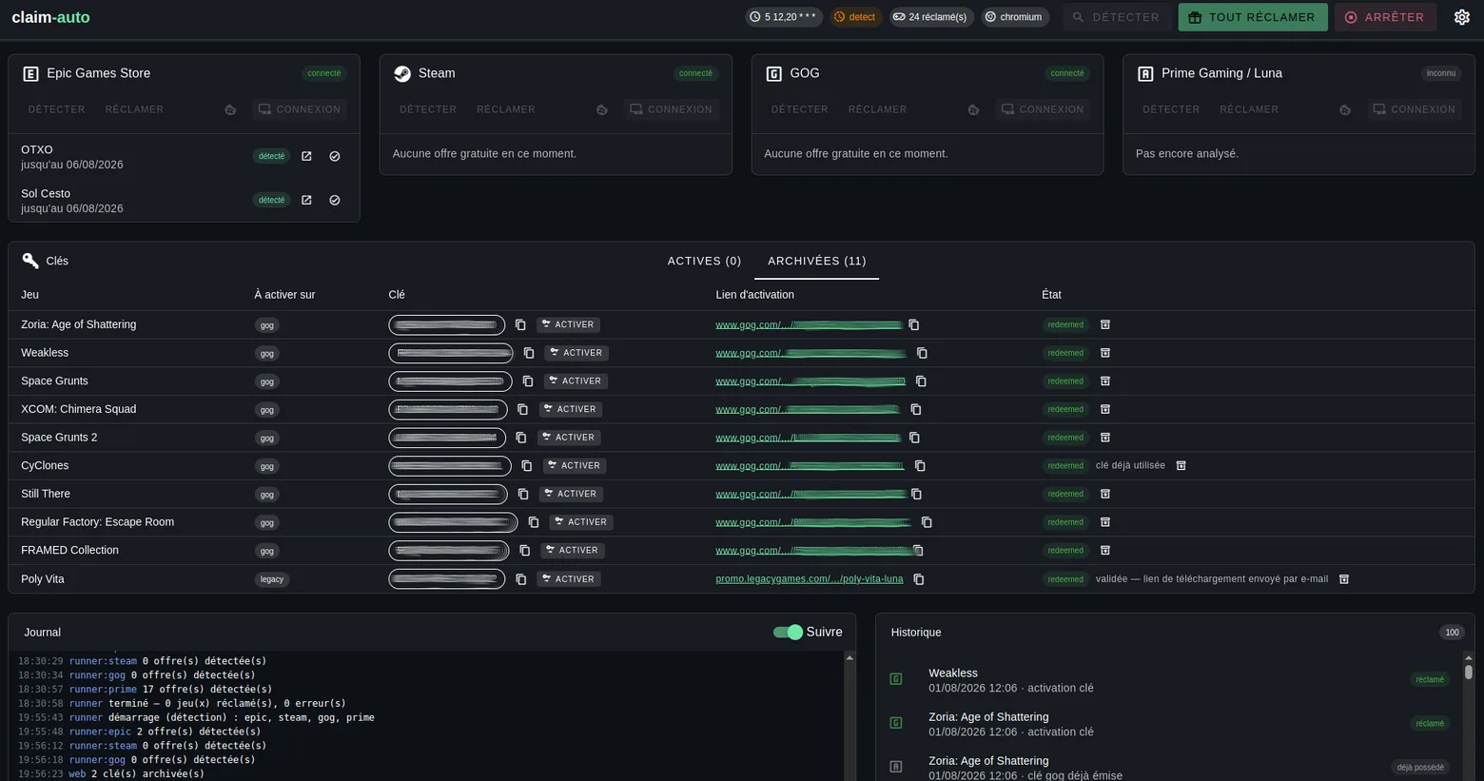Copy the Weakless key
Screen dimensions: 1484x781
529,353
